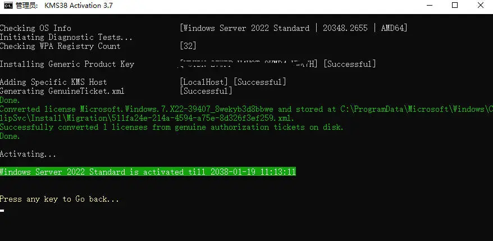Click the Windows Server 2022 Standard AMD64 info text
The image size is (493, 241).
(293, 28)
